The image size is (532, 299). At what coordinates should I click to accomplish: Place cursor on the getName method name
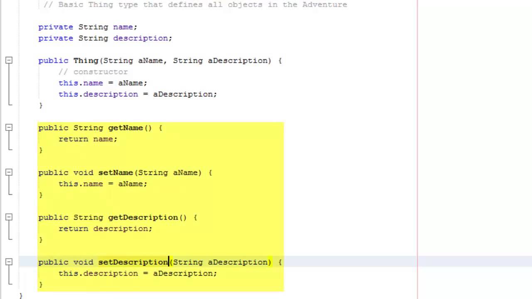click(x=126, y=128)
